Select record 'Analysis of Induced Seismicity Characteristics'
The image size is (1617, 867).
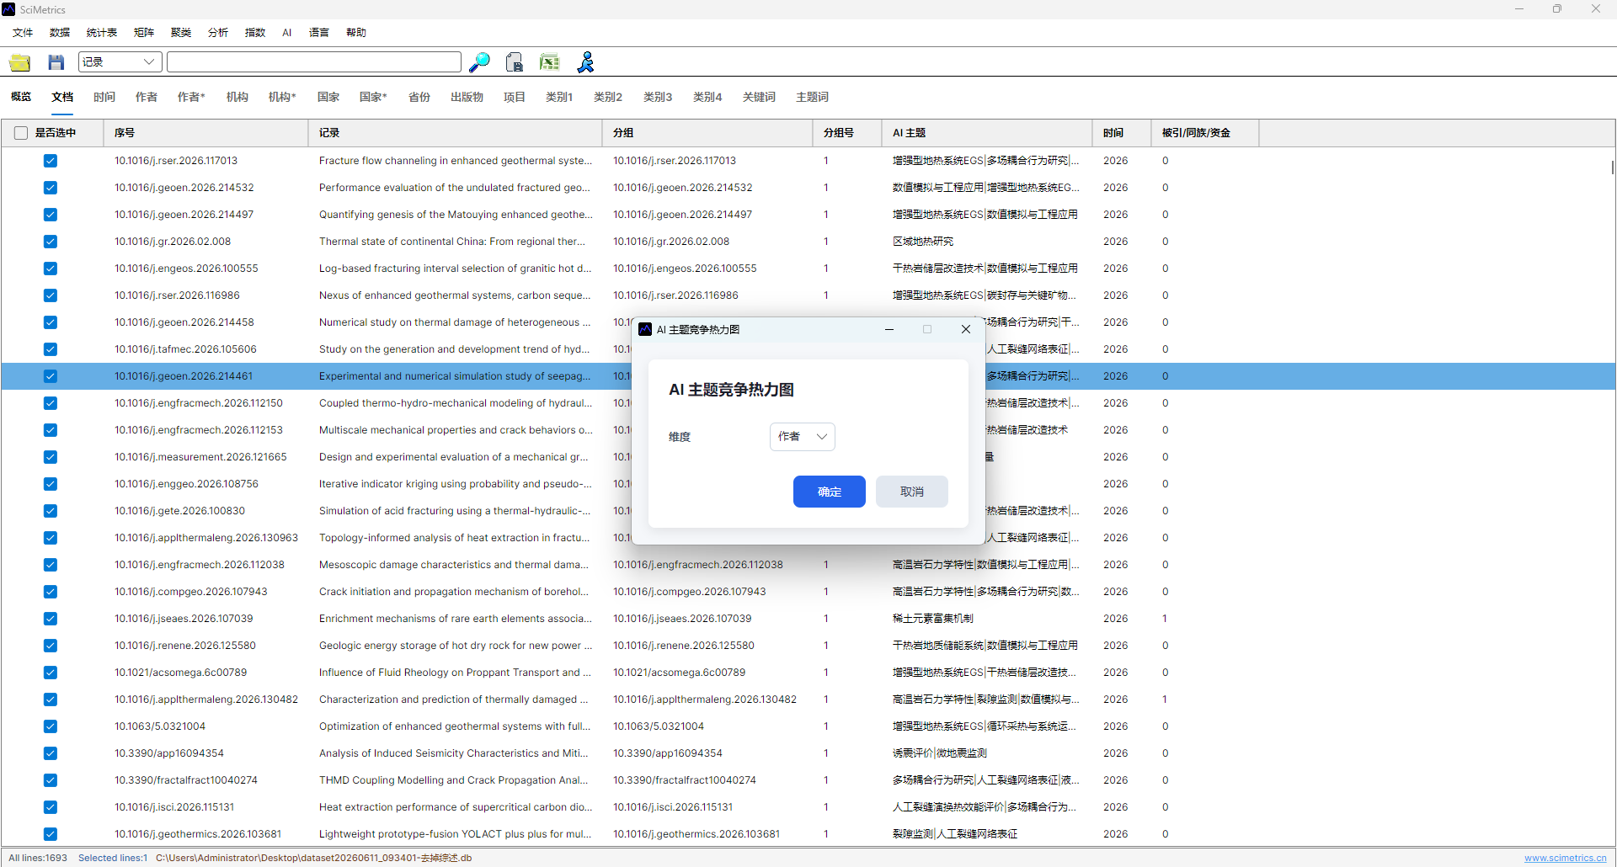tap(454, 753)
